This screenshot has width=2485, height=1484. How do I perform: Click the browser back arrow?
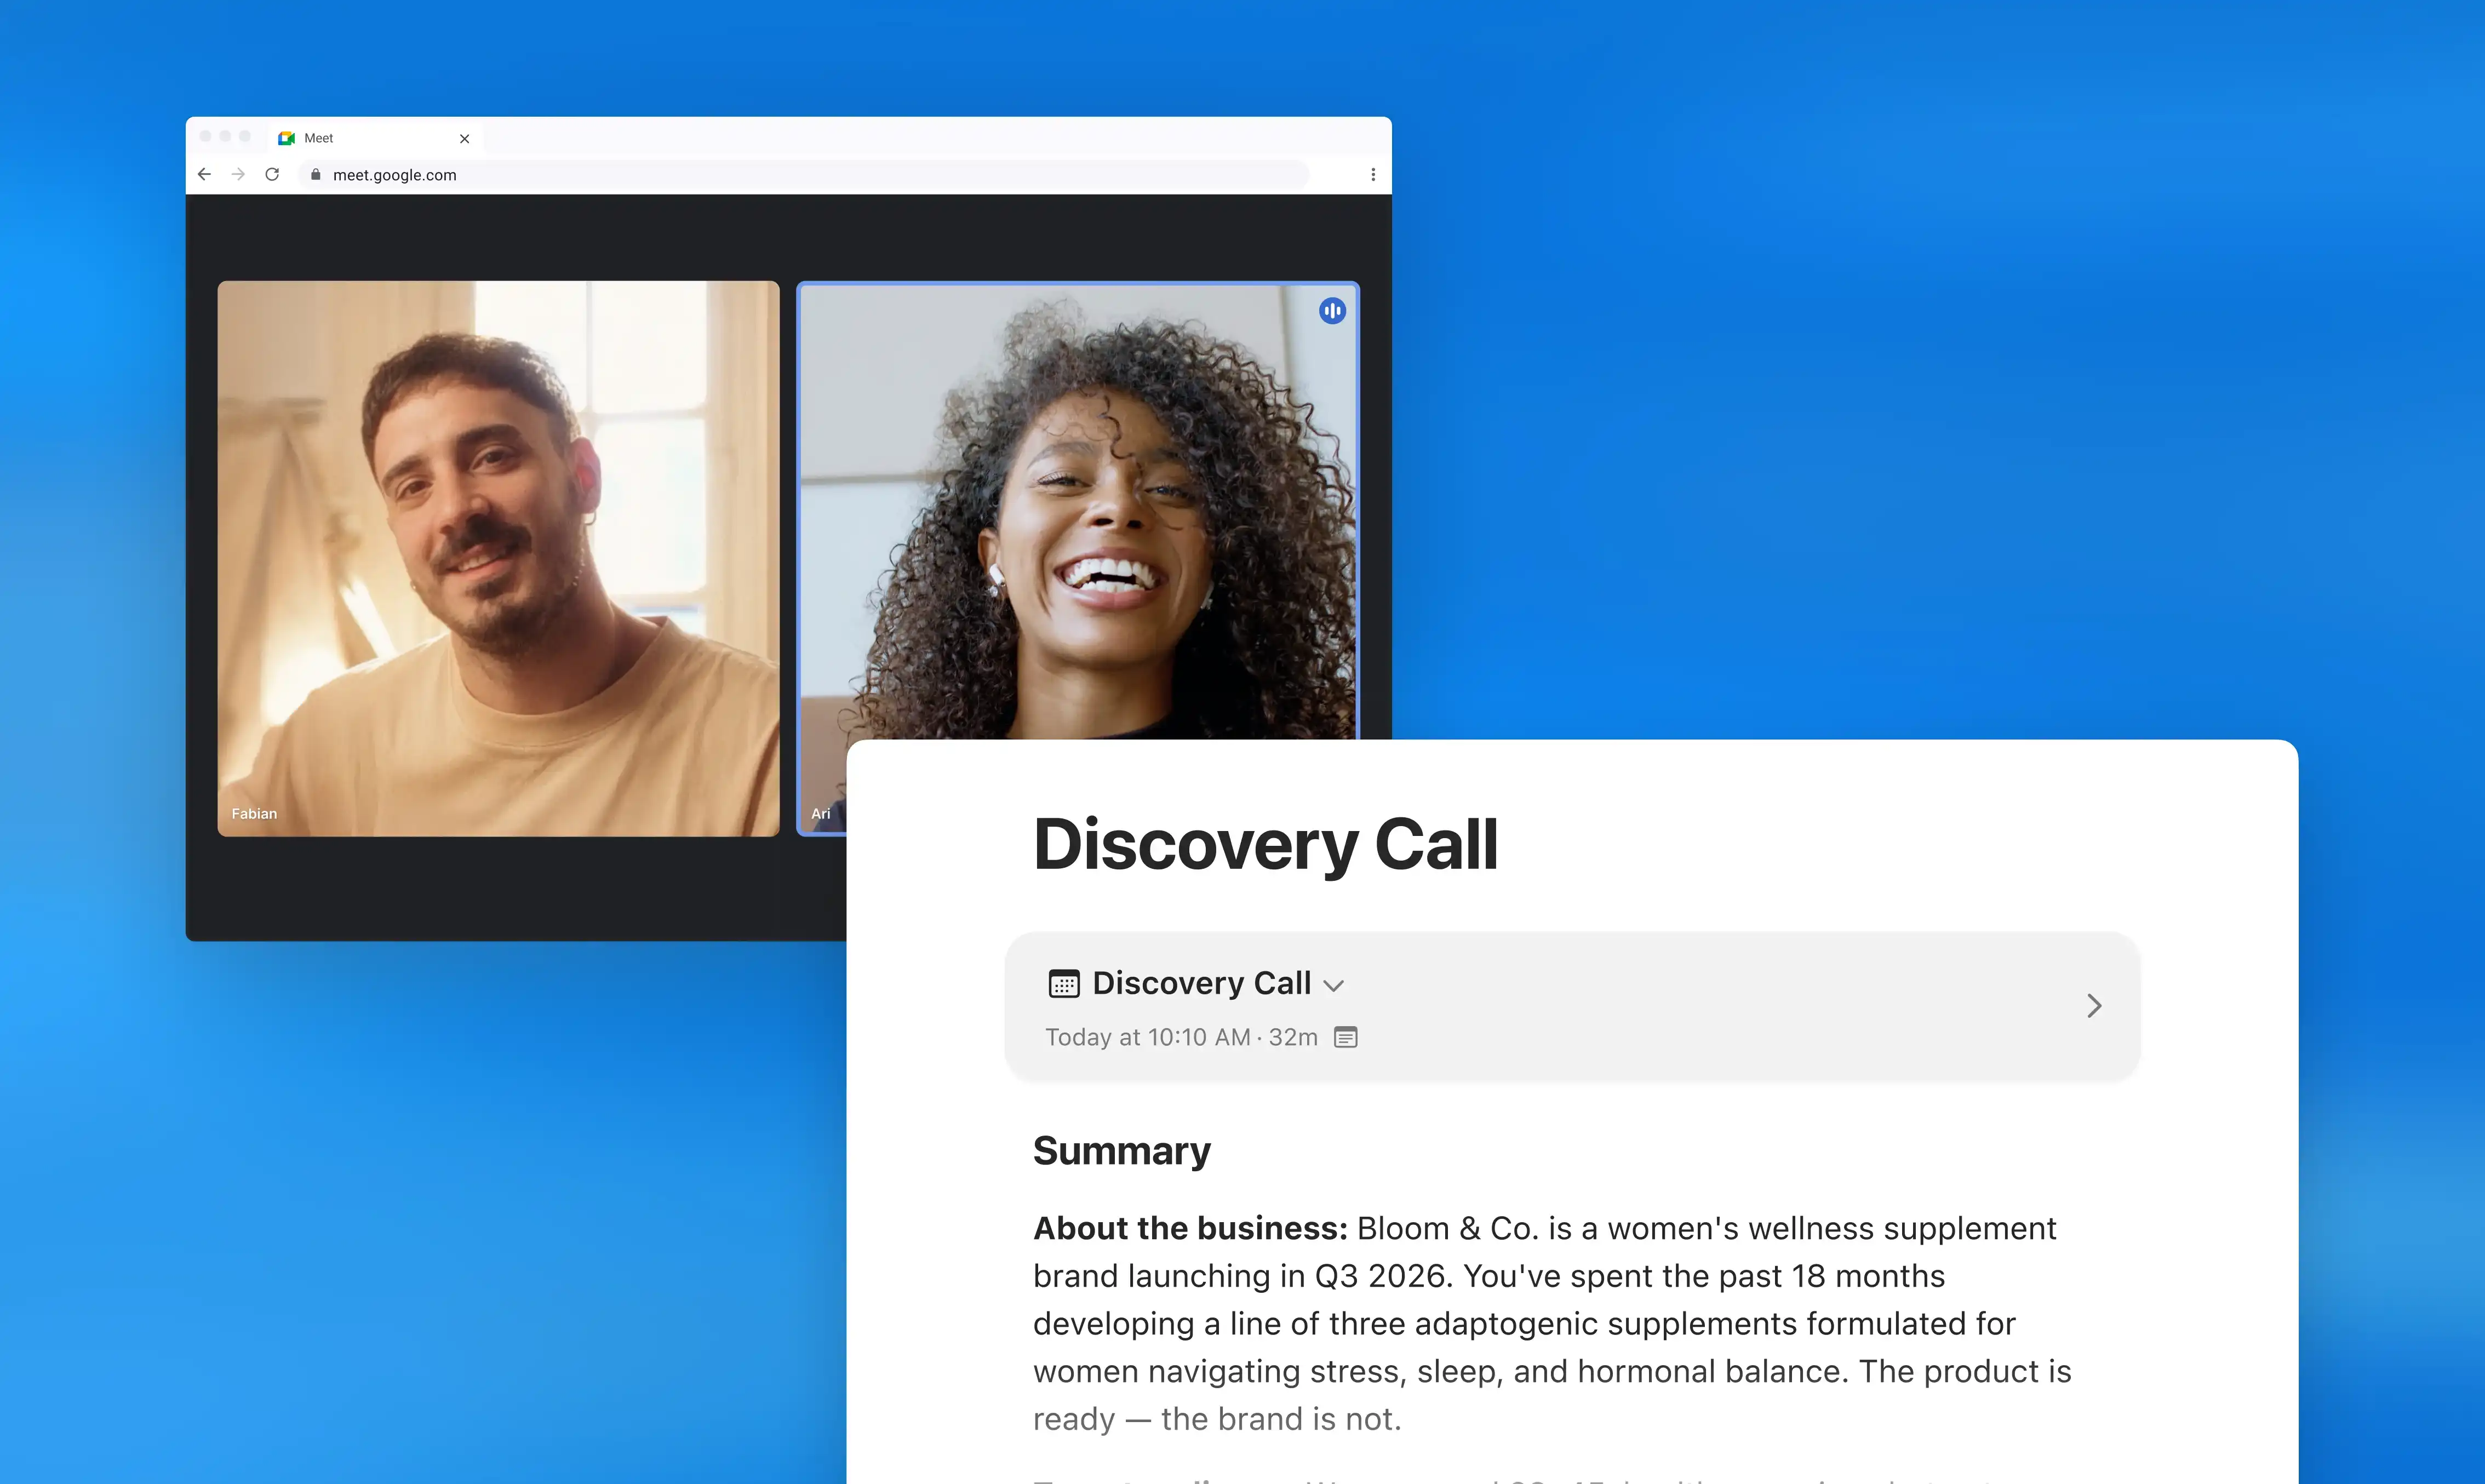pos(204,174)
